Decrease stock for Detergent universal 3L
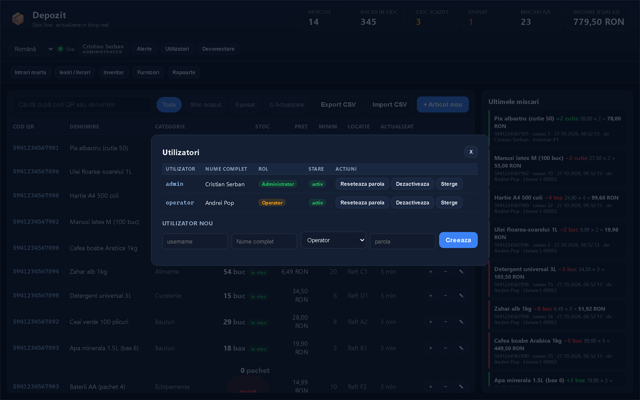 pyautogui.click(x=445, y=296)
